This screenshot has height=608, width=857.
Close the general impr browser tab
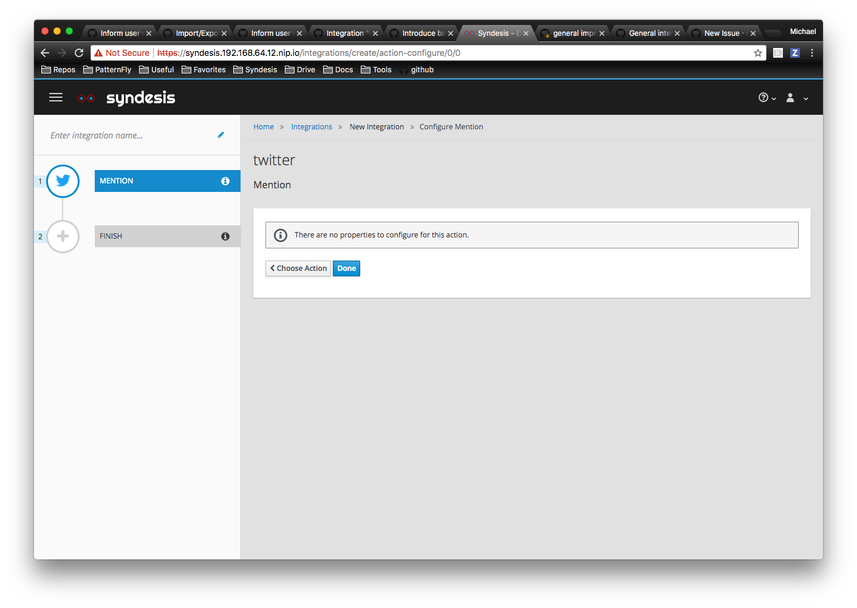pos(602,33)
